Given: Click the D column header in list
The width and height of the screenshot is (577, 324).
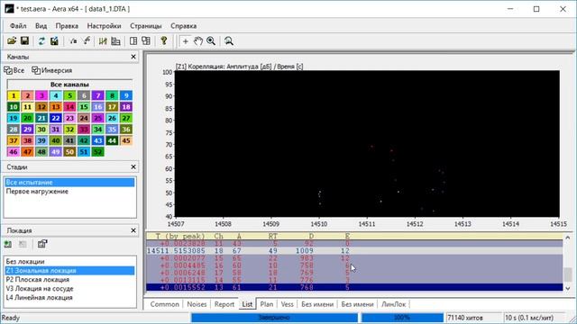Looking at the screenshot, I should pos(311,236).
